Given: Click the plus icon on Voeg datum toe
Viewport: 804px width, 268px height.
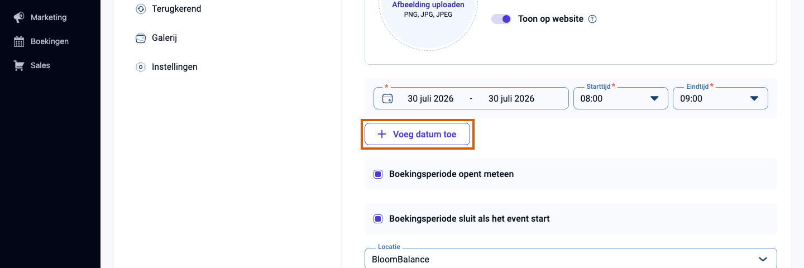Looking at the screenshot, I should [382, 134].
